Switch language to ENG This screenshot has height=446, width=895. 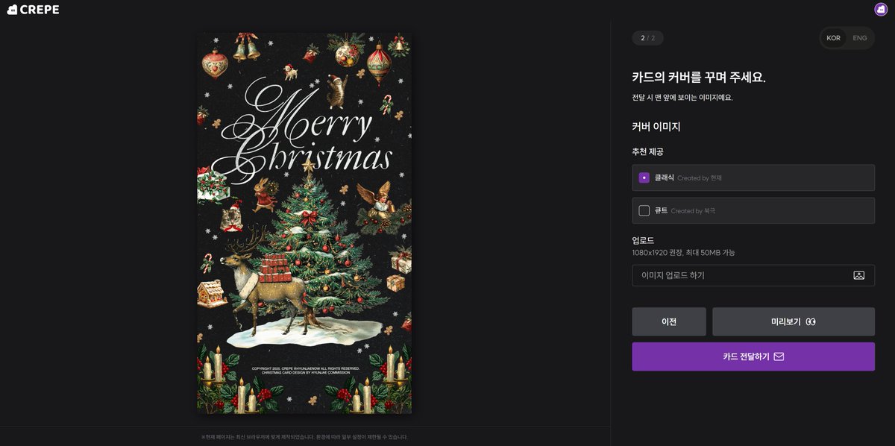[859, 37]
